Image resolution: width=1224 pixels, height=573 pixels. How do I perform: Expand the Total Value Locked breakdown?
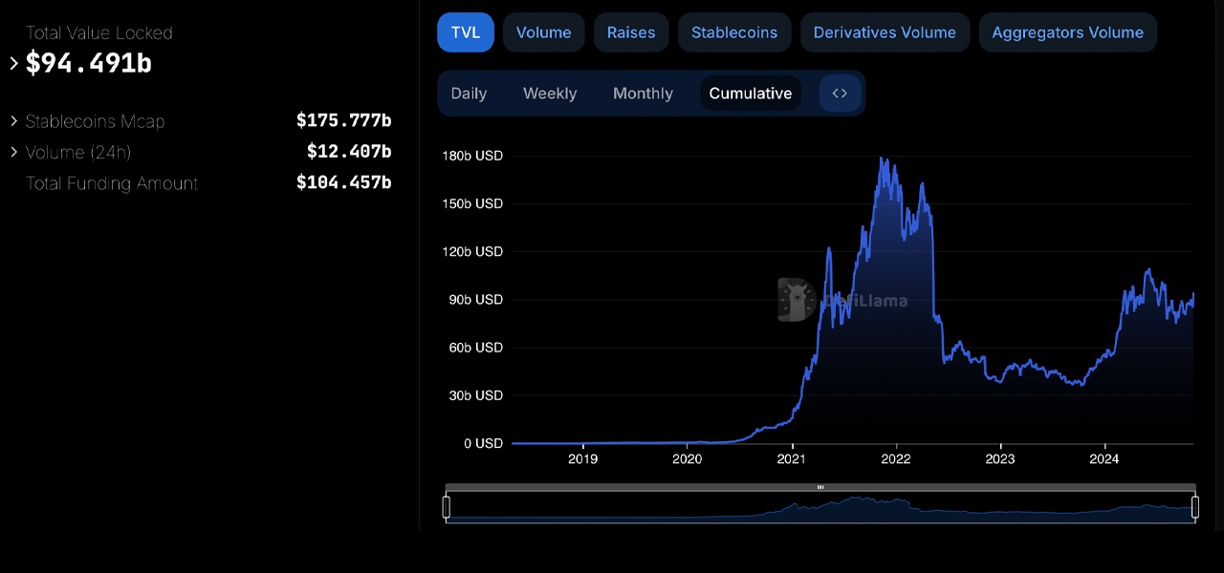[13, 63]
